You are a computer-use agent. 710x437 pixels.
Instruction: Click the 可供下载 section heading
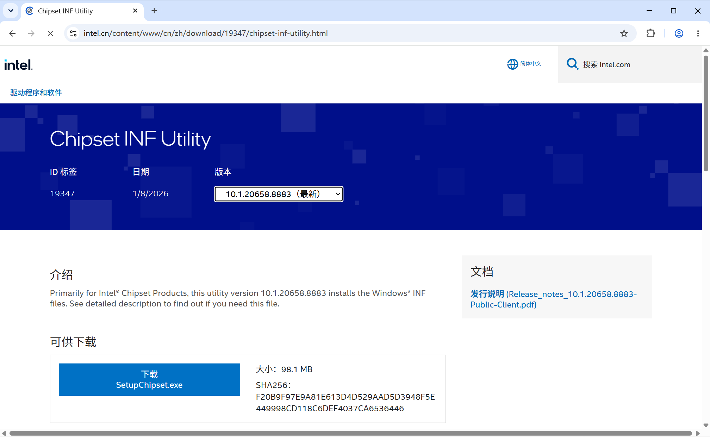[x=73, y=342]
